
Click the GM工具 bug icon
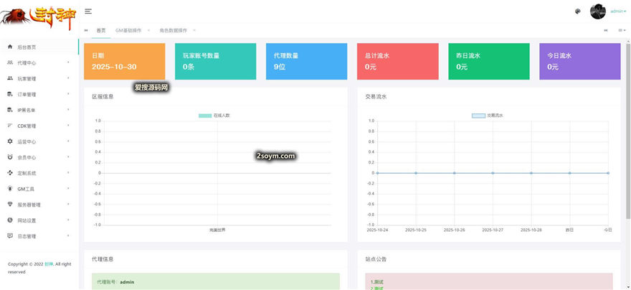tap(10, 189)
